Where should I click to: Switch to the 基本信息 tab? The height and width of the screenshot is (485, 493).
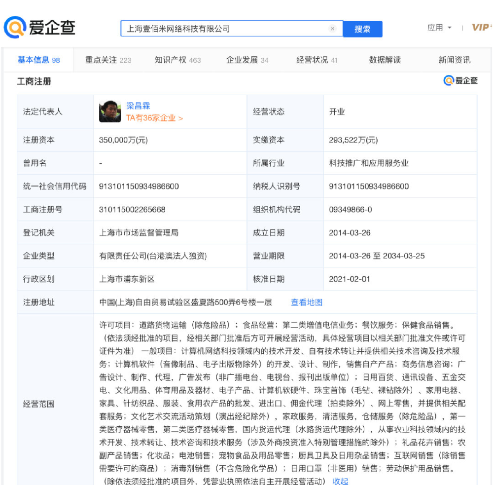pyautogui.click(x=38, y=60)
